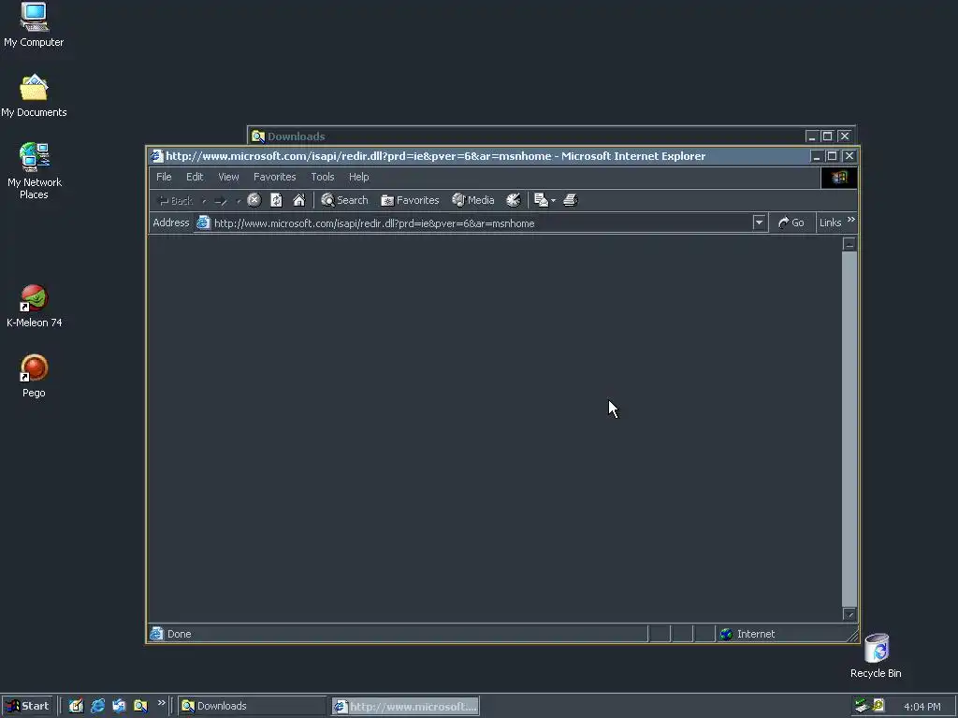
Task: Click the network system tray icon
Action: click(x=862, y=706)
